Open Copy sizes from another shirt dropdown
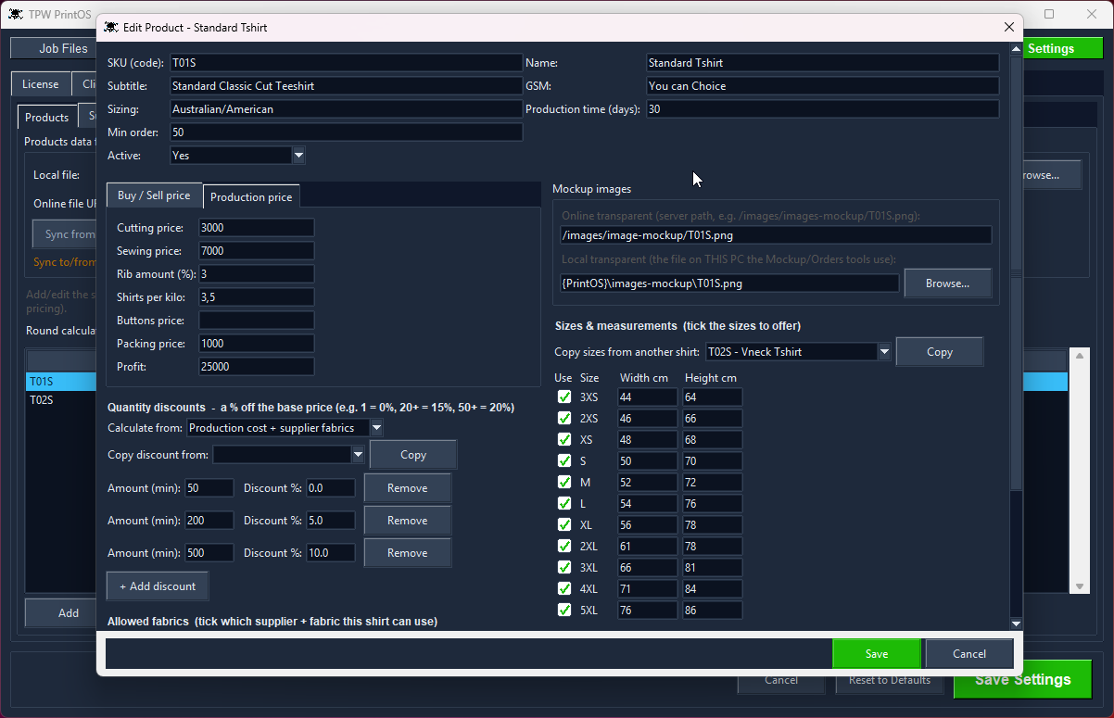 (884, 352)
